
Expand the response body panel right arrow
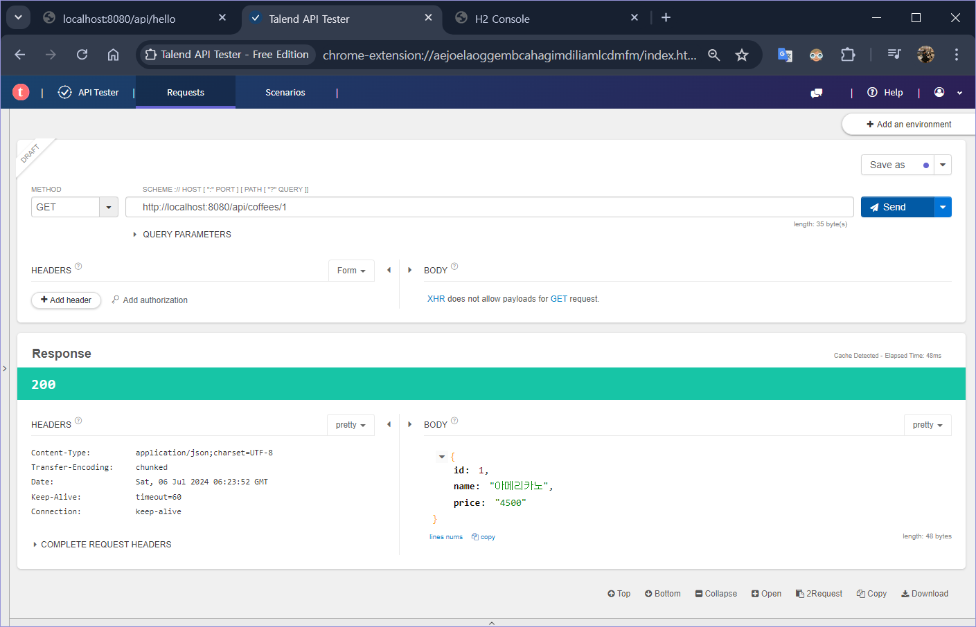pyautogui.click(x=410, y=424)
